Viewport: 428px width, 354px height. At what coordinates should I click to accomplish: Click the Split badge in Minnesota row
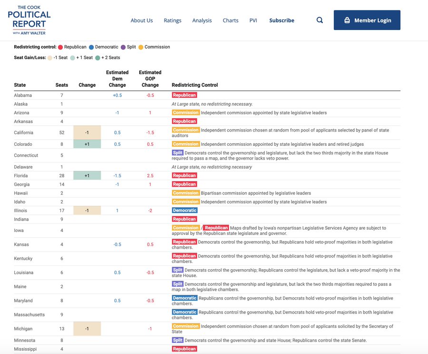[x=177, y=340]
